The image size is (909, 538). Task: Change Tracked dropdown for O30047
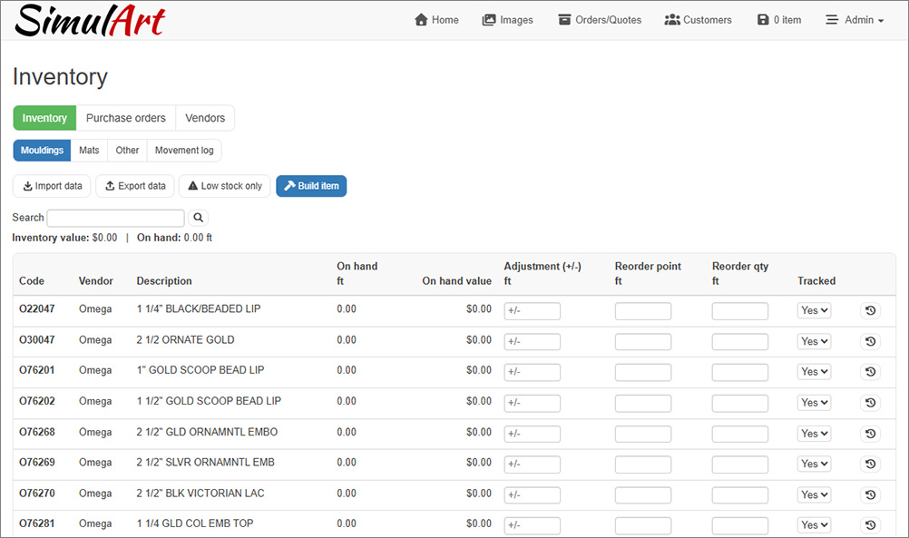click(x=814, y=341)
